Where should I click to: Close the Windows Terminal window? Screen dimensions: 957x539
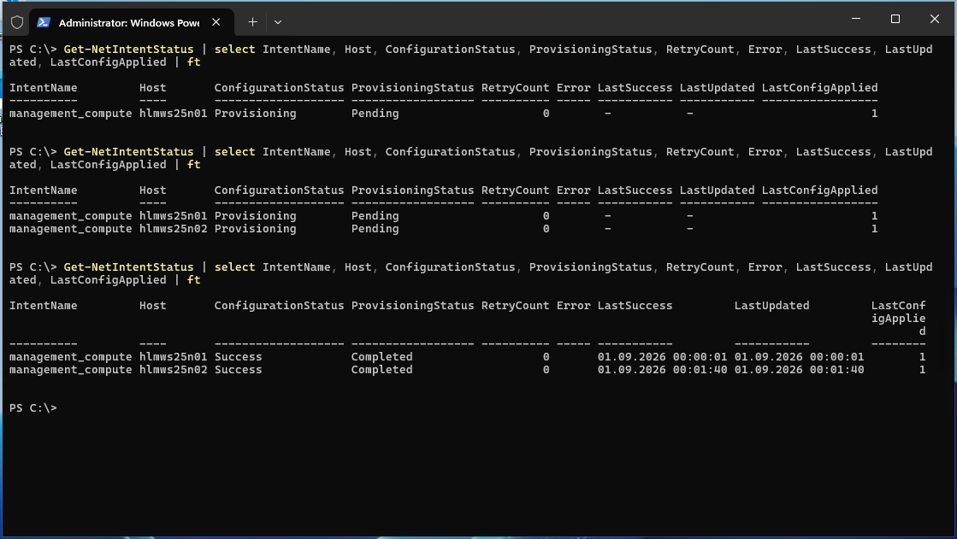click(x=935, y=19)
